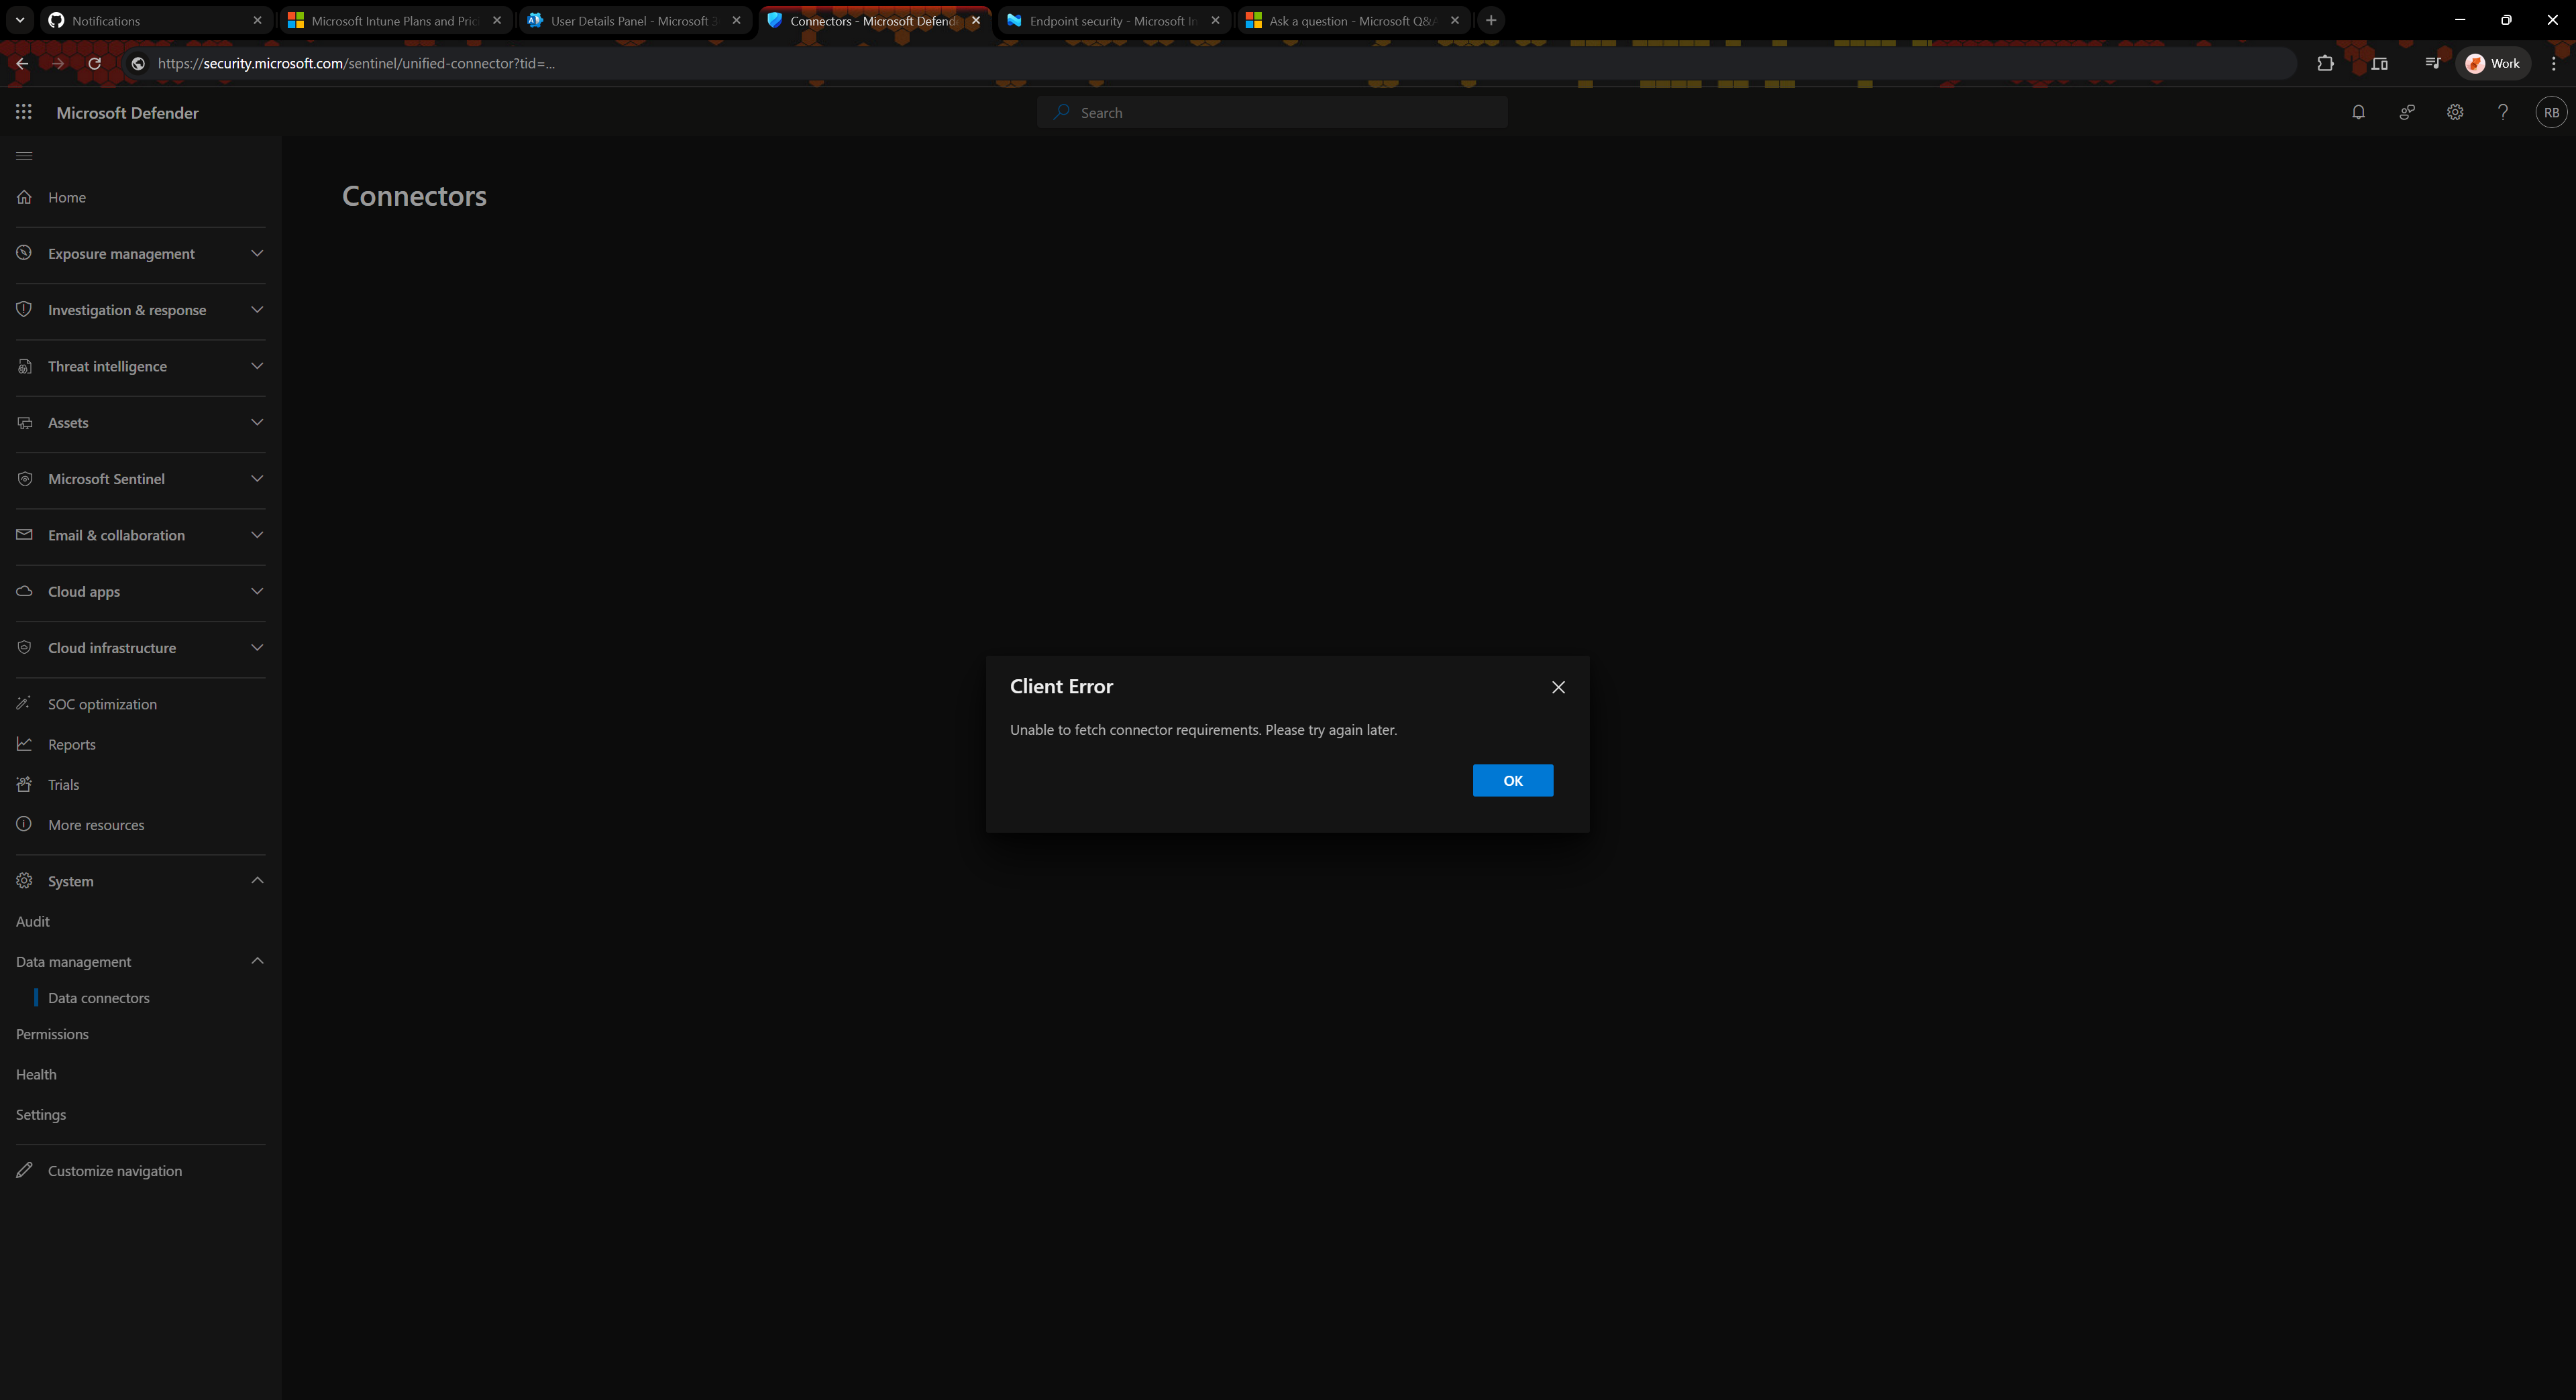Click the community people icon in header
Screen dimensions: 2576x1400
coord(2407,112)
